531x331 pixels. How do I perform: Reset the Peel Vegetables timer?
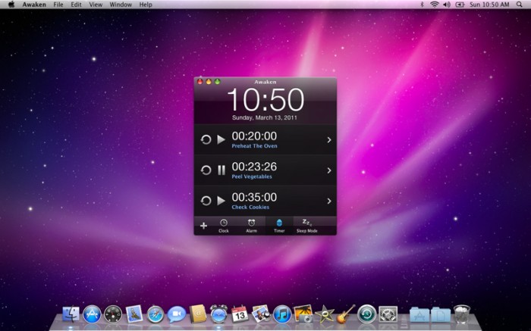(x=205, y=170)
